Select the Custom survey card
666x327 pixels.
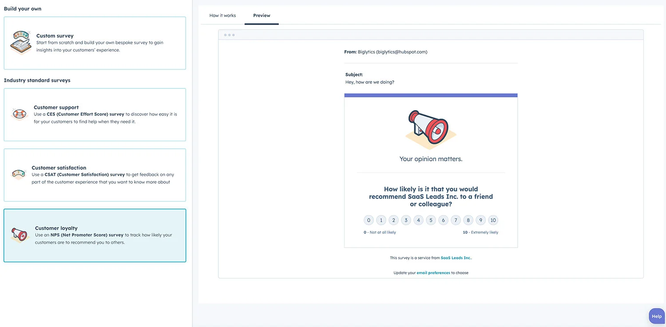(x=95, y=43)
